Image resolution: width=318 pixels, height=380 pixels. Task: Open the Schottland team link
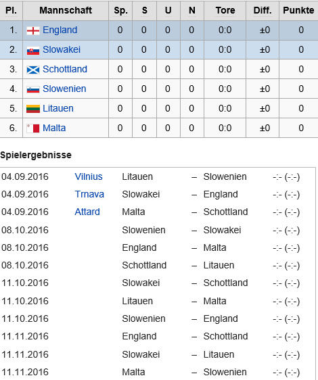(x=65, y=70)
